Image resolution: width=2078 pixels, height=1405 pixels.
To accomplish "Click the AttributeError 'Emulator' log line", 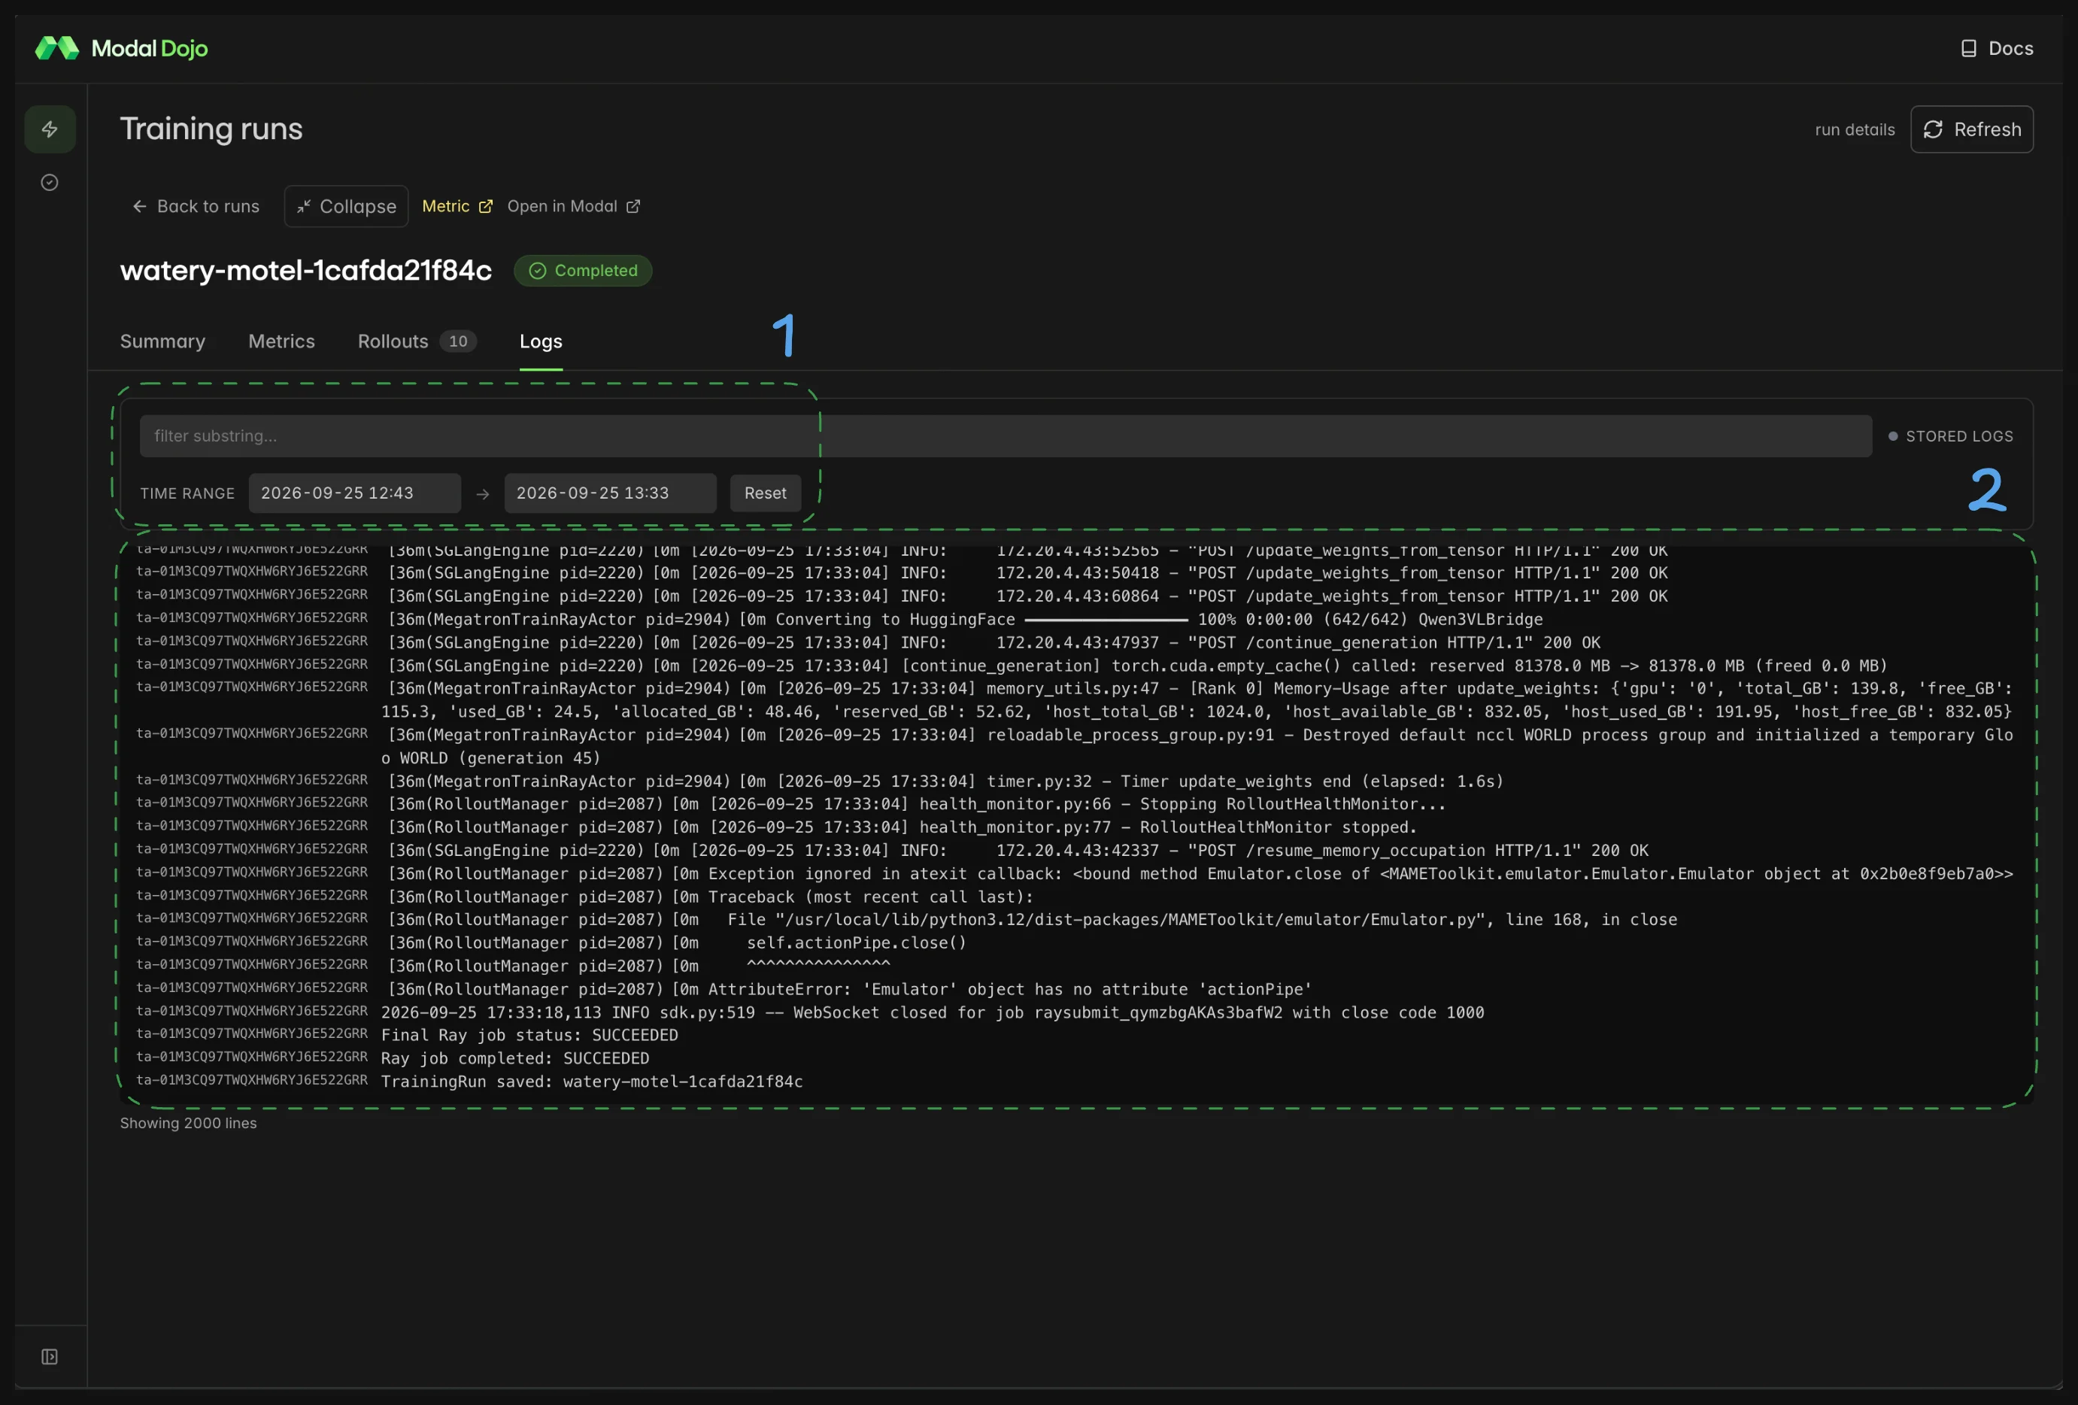I will tap(849, 990).
